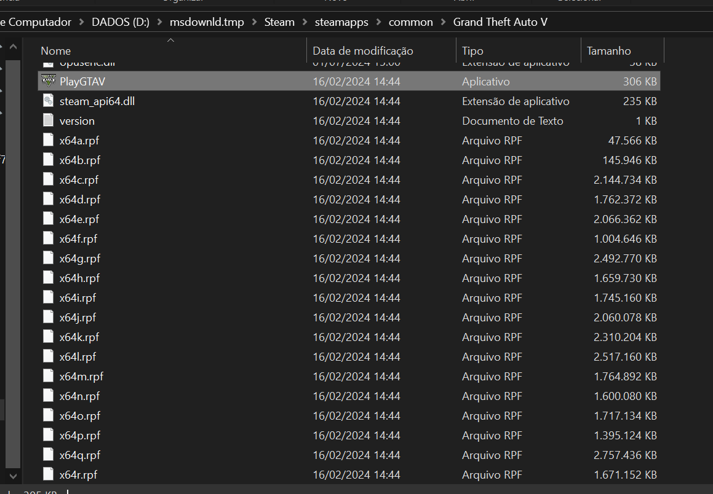Navigate to the msdownld.tmp breadcrumb folder
This screenshot has width=713, height=494.
[x=207, y=22]
